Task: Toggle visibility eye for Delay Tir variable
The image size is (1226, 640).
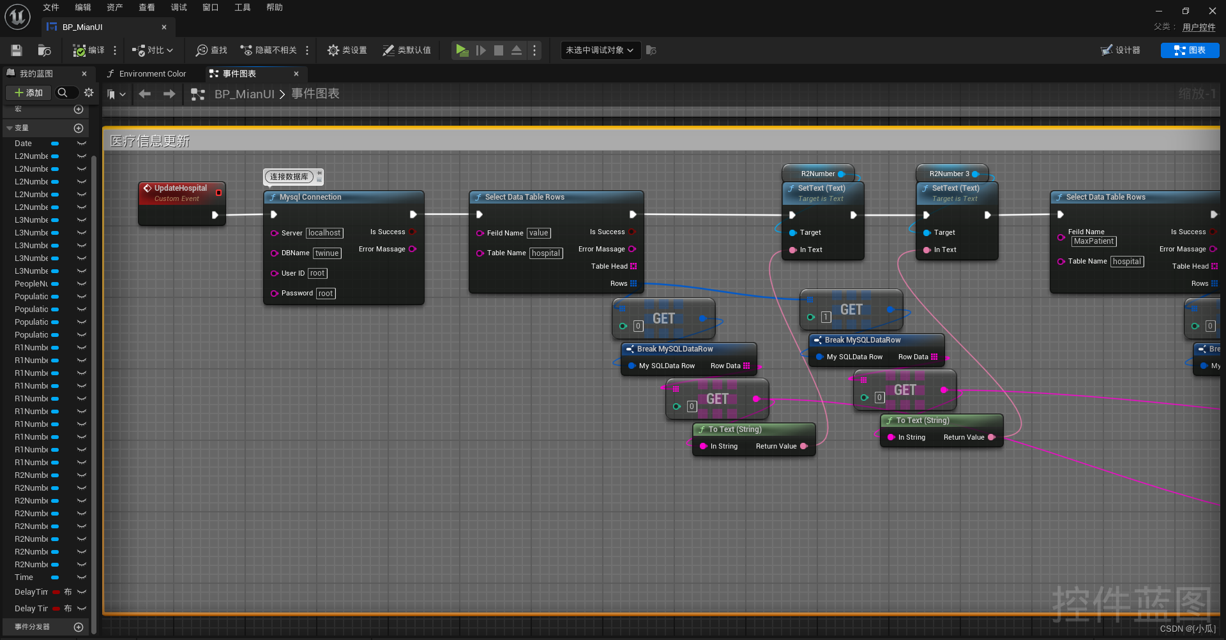Action: 82,609
